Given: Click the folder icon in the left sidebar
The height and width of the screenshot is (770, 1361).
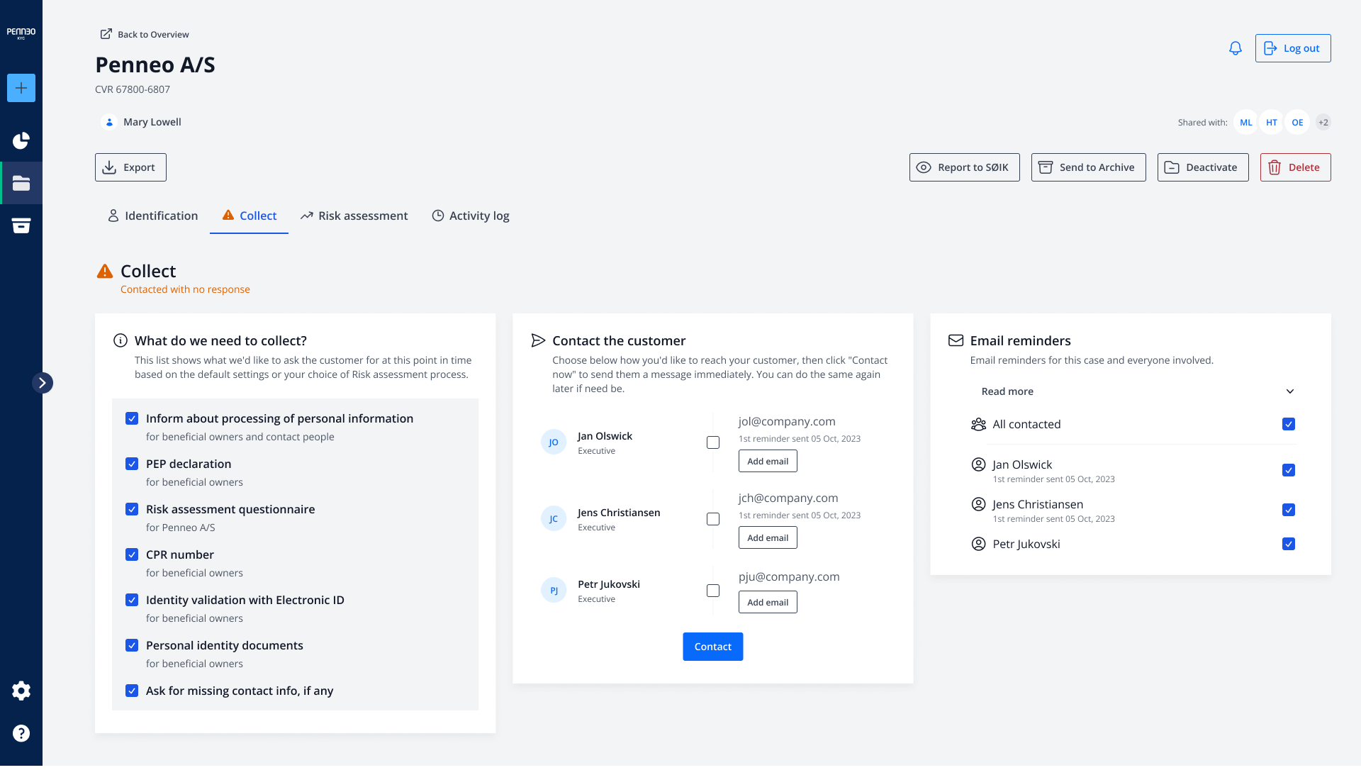Looking at the screenshot, I should pos(21,183).
